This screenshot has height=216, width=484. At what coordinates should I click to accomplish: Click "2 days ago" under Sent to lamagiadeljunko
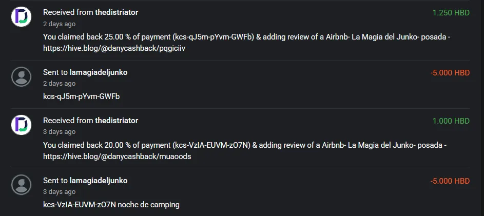pyautogui.click(x=59, y=84)
